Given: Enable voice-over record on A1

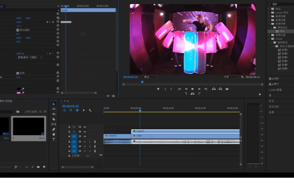Looking at the screenshot, I should tap(95, 142).
